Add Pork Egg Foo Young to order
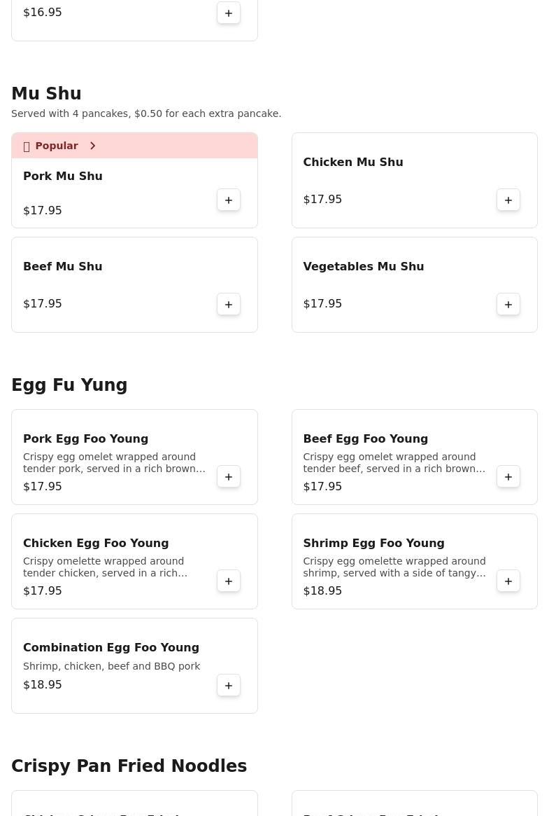This screenshot has height=816, width=549. coord(229,477)
